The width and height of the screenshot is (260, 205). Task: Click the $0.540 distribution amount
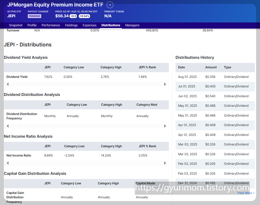click(x=210, y=96)
